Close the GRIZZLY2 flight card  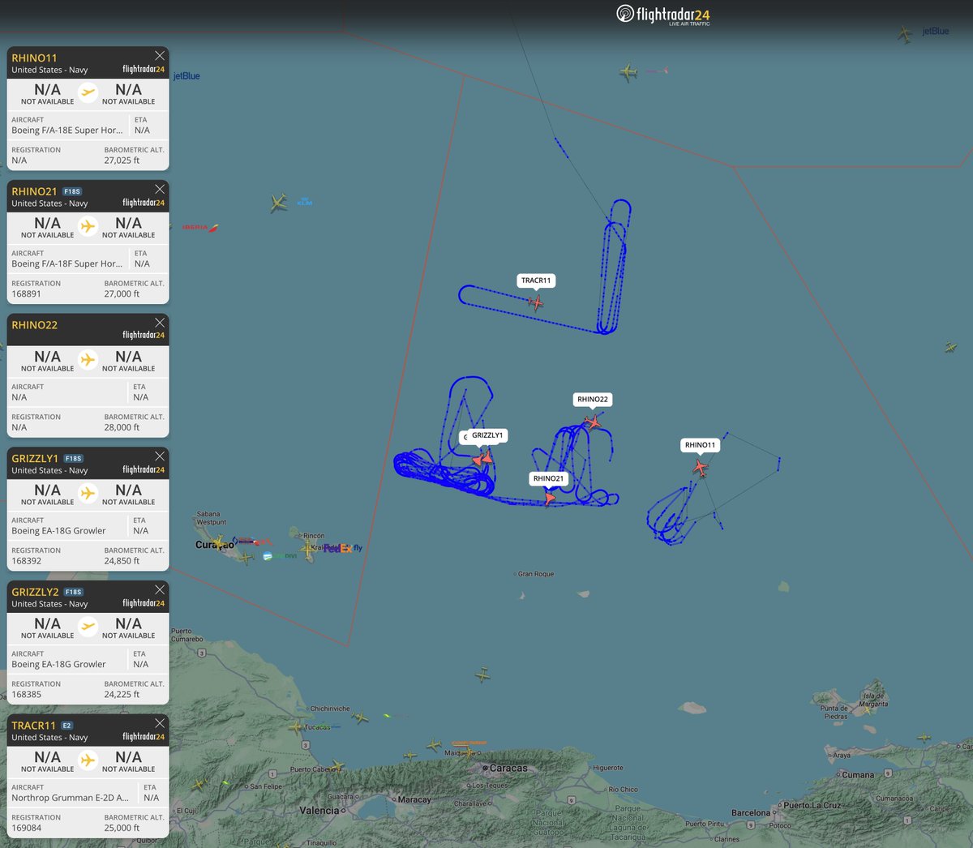coord(160,590)
